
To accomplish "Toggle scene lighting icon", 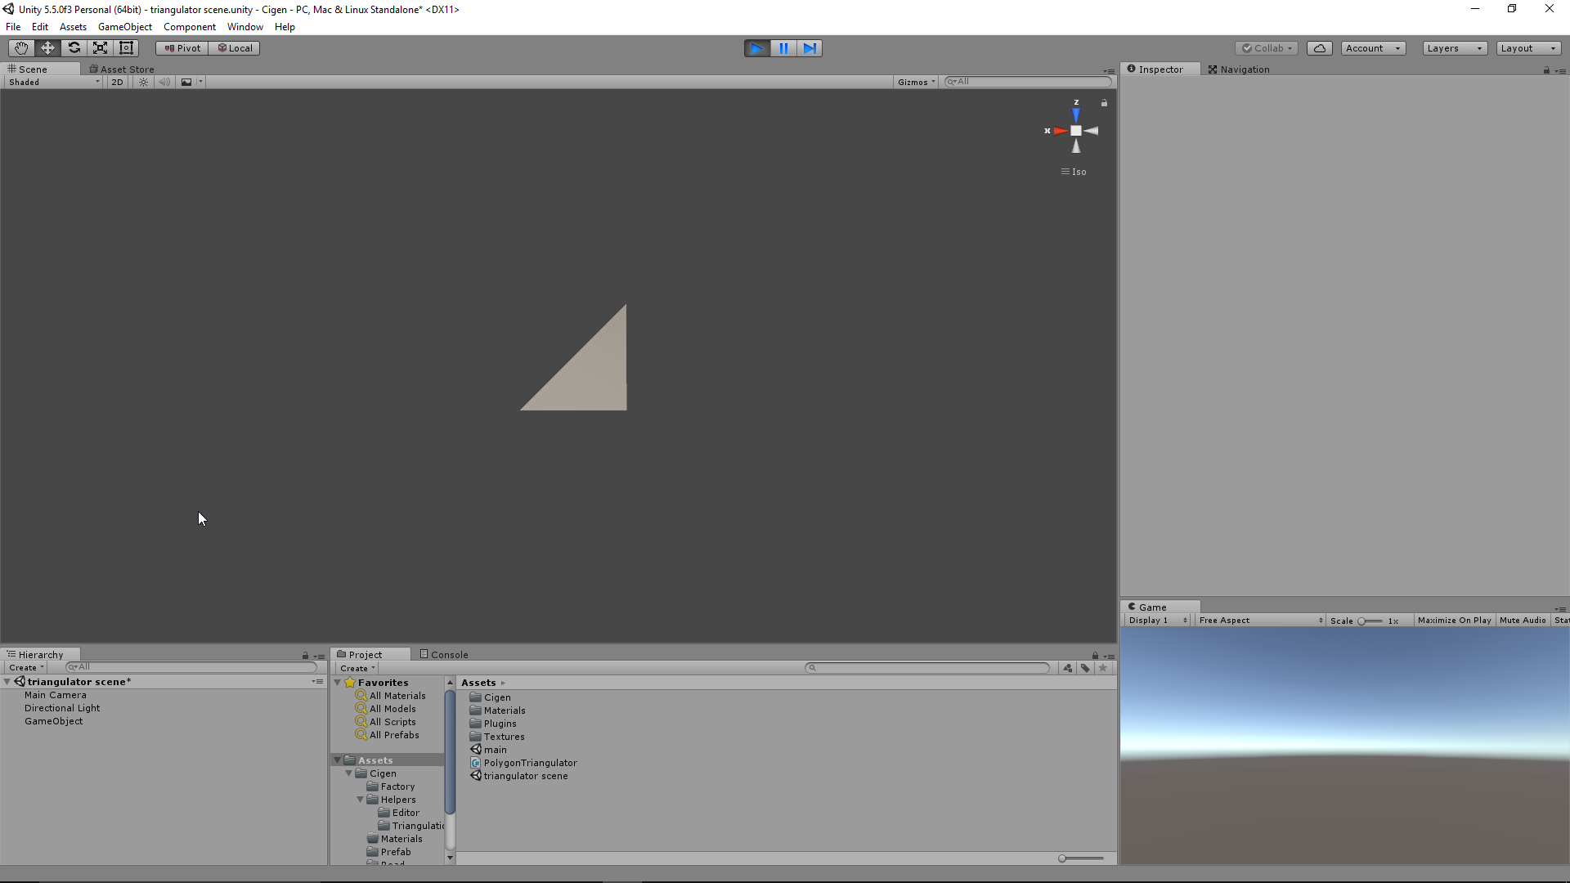I will tap(143, 82).
